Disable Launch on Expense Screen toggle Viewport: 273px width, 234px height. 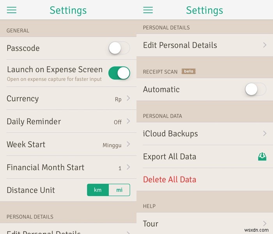[x=119, y=73]
